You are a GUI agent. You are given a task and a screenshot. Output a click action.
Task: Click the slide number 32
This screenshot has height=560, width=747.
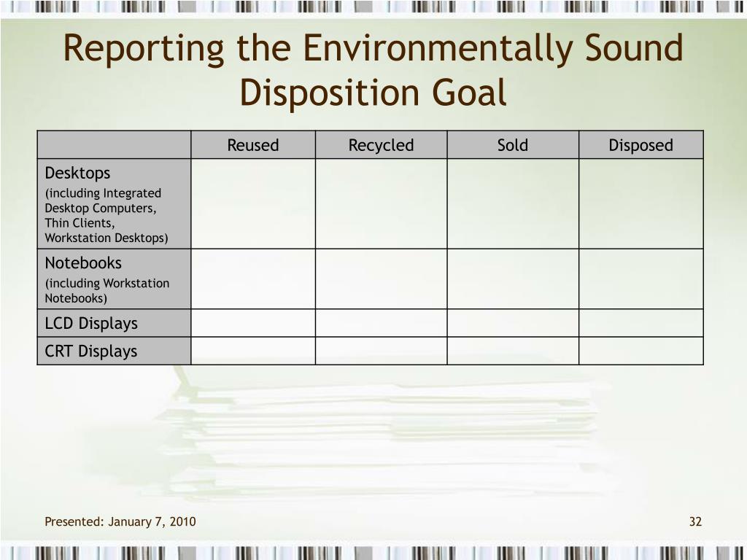coord(695,521)
